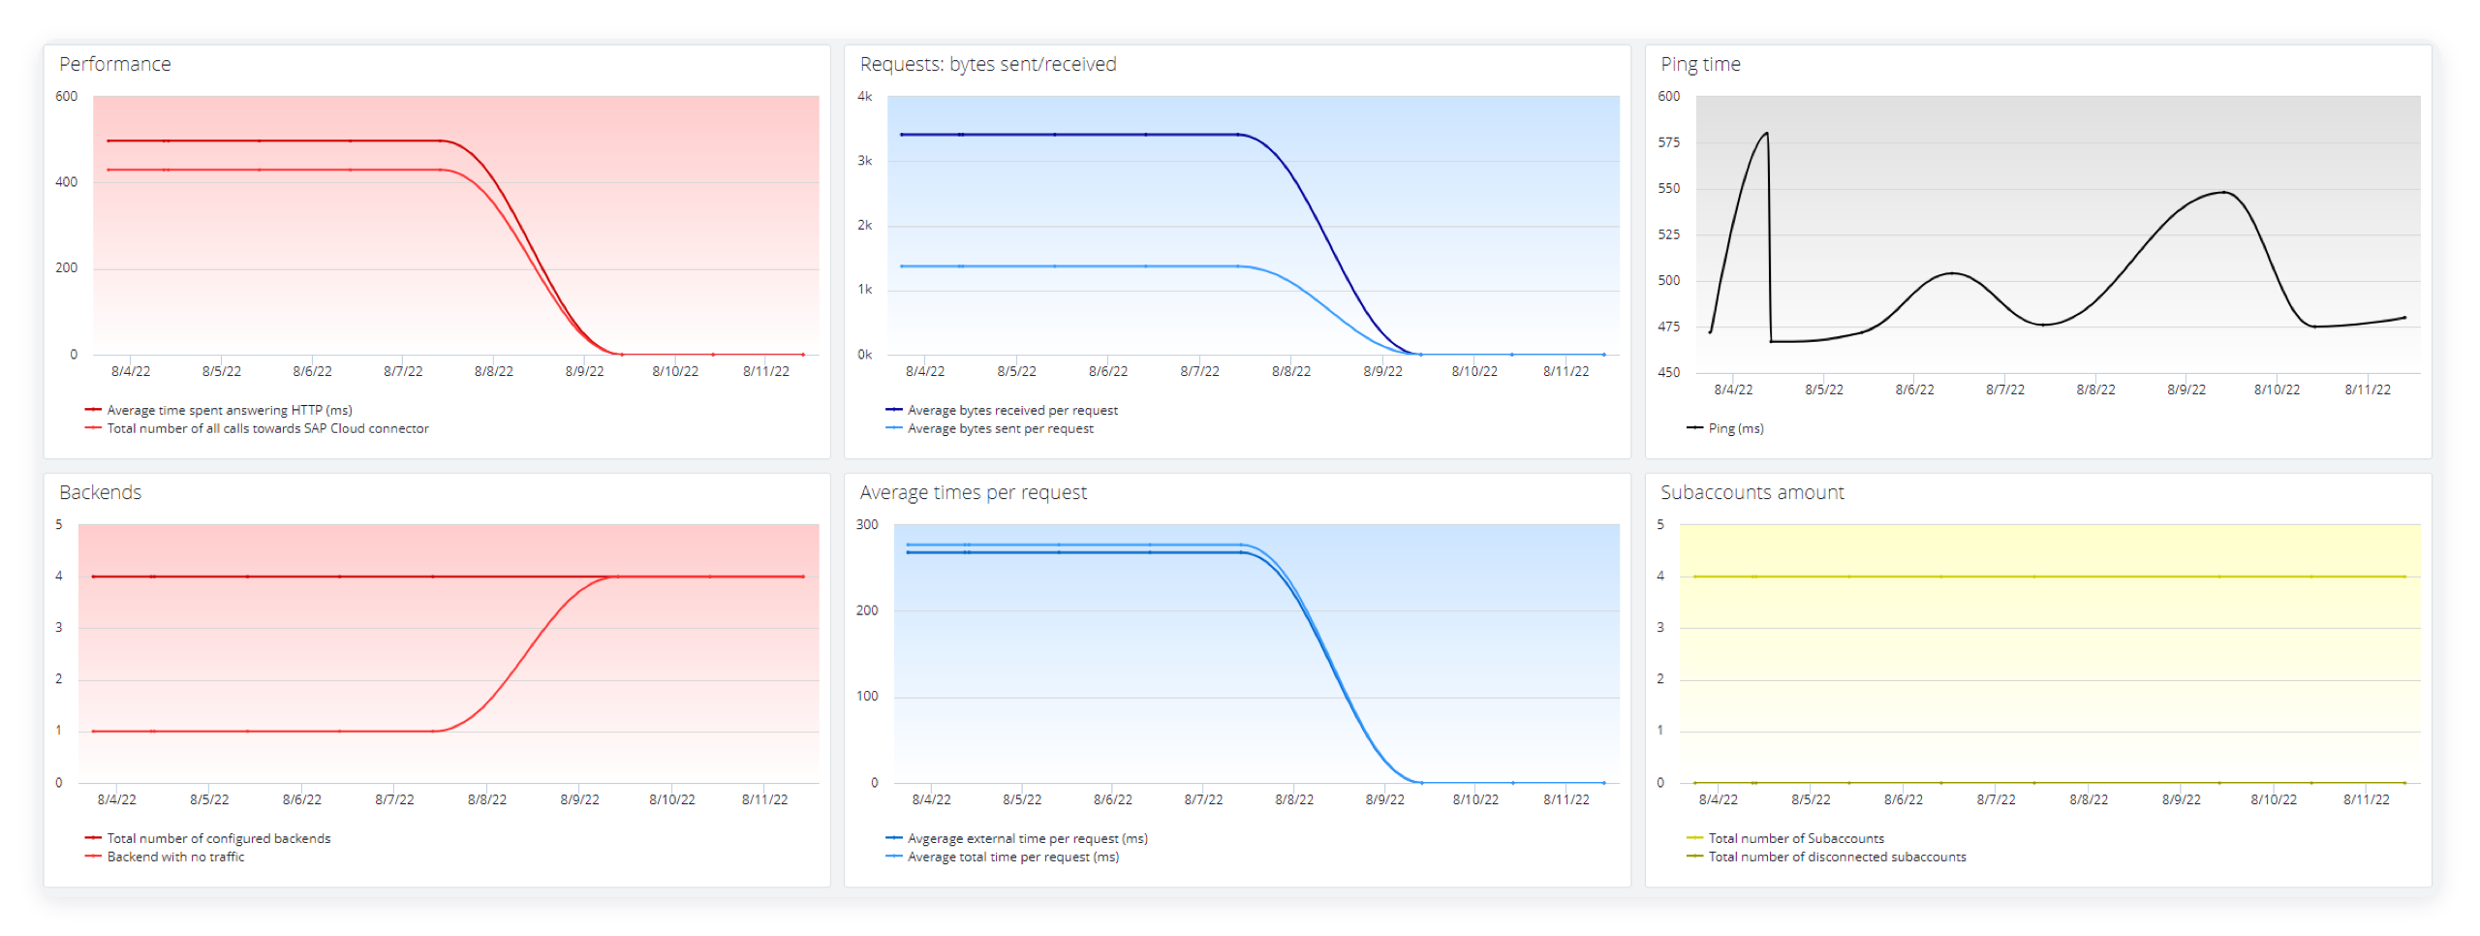Viewport: 2480px width, 936px height.
Task: Click 8/6/22 axis label in Requests bytes chart
Action: point(1108,371)
